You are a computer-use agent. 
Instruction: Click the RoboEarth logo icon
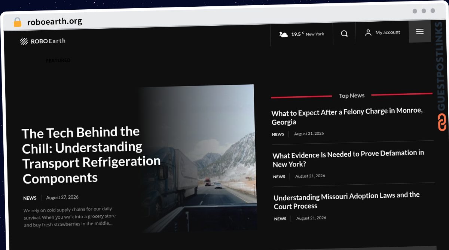click(24, 41)
